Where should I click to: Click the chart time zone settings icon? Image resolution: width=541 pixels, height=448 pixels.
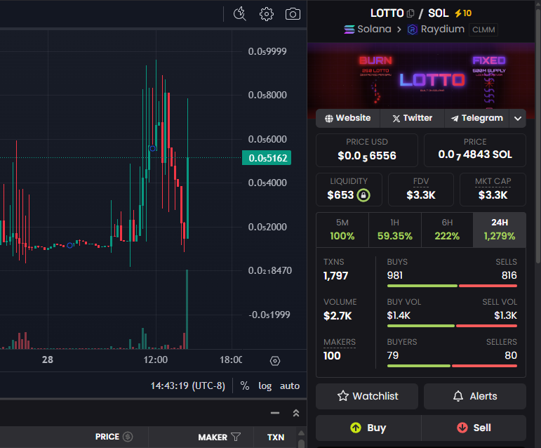click(x=275, y=361)
